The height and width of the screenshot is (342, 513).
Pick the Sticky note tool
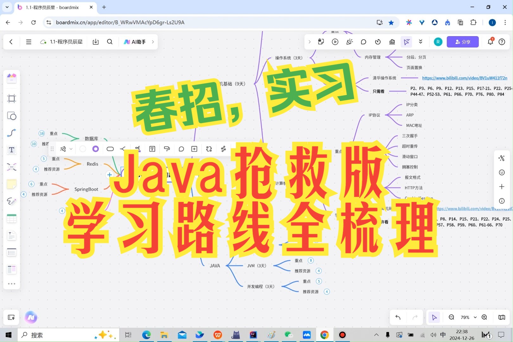[x=12, y=184]
